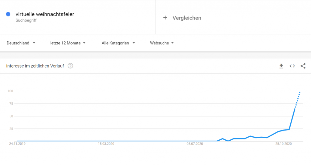
Task: Edit the virtuelle weihnachtsfeier search term
Action: coord(45,14)
